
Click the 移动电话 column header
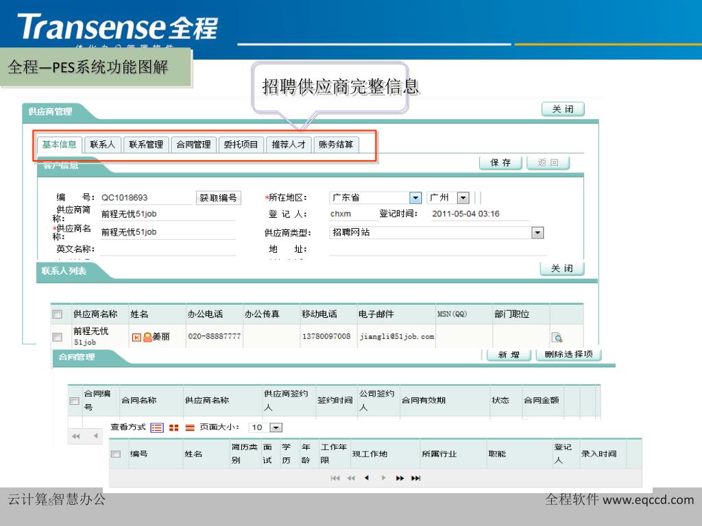[x=319, y=314]
